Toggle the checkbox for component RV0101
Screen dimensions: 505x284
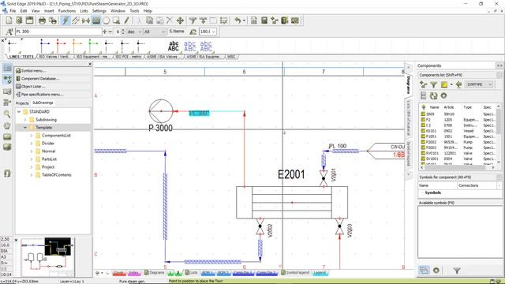pos(423,153)
